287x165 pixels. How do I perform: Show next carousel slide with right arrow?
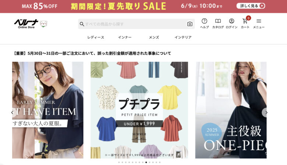pos(266,113)
